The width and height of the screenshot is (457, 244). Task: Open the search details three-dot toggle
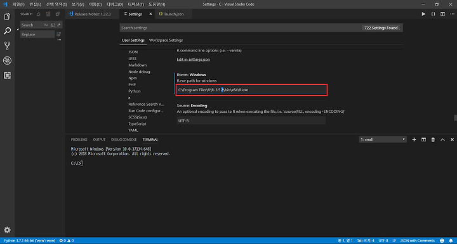tap(59, 40)
